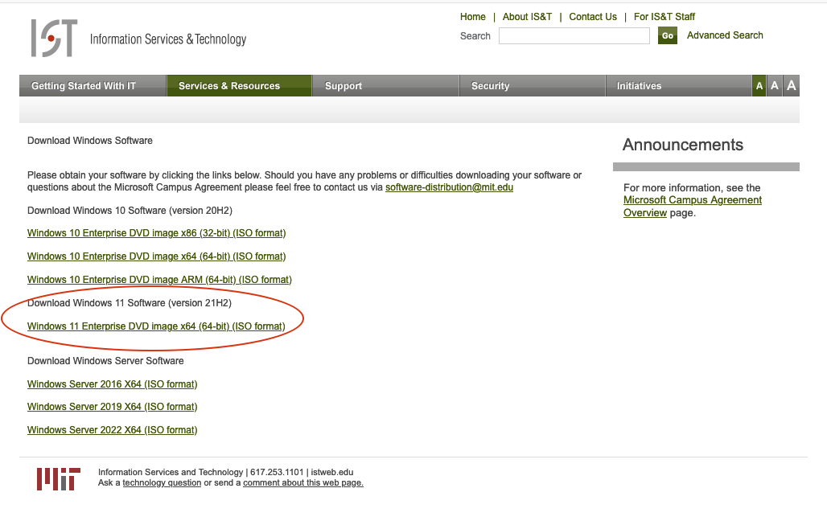Click the Download Windows Software heading
The image size is (827, 525).
tap(90, 141)
